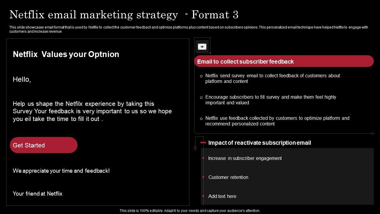The height and width of the screenshot is (214, 380).
Task: Select the Add text here placeholder
Action: pos(222,196)
